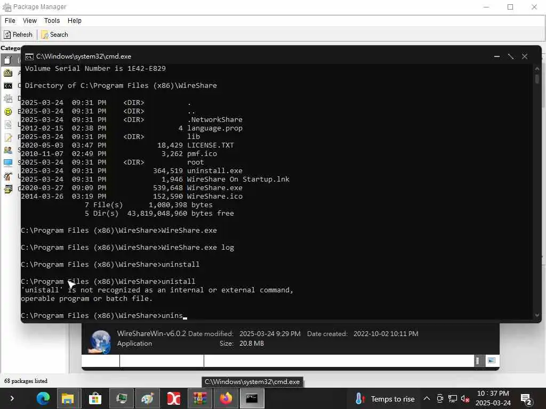Select the notepad with pencil category icon
The width and height of the screenshot is (546, 409).
tap(8, 137)
